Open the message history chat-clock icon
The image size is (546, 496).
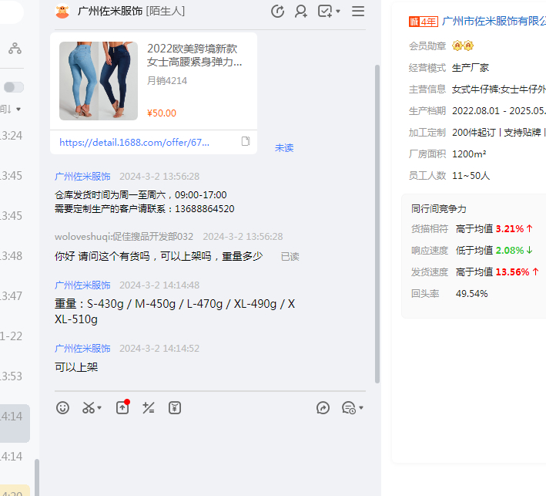coord(349,408)
